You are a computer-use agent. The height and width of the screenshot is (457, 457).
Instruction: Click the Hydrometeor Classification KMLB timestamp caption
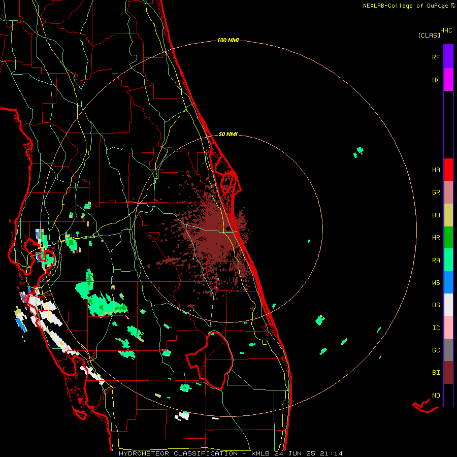click(x=231, y=453)
